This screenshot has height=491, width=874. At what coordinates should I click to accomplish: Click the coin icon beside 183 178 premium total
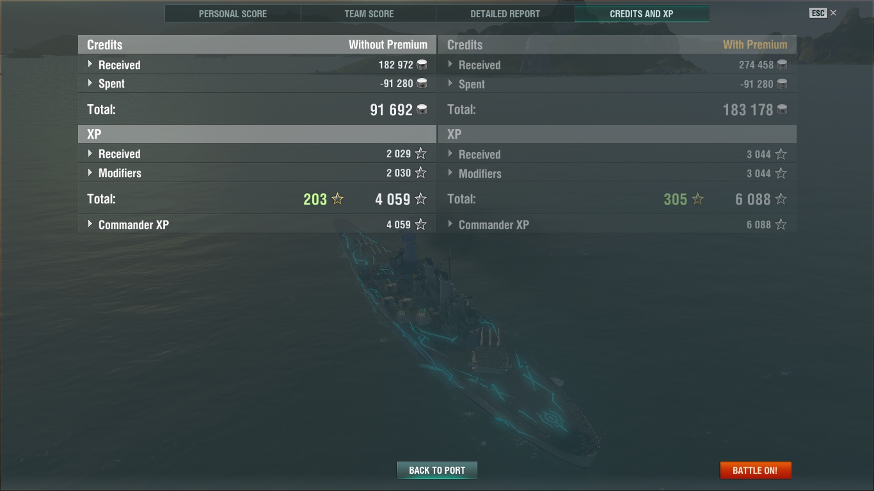click(x=782, y=109)
